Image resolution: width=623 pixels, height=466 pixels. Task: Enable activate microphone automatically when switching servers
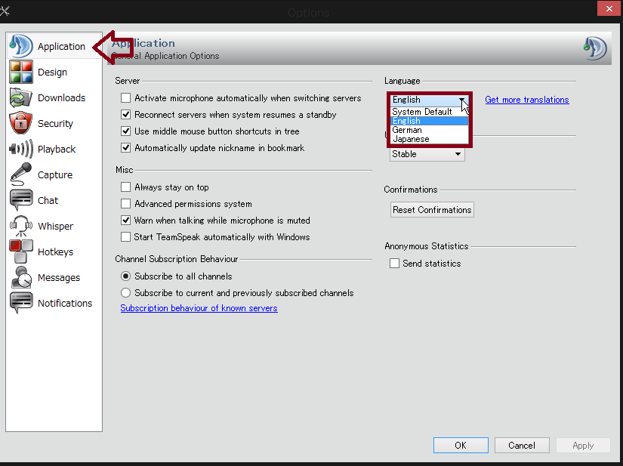pyautogui.click(x=125, y=97)
